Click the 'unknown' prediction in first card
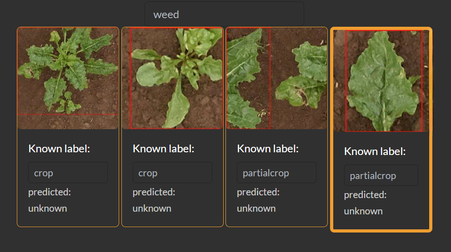451x252 pixels. tap(47, 208)
